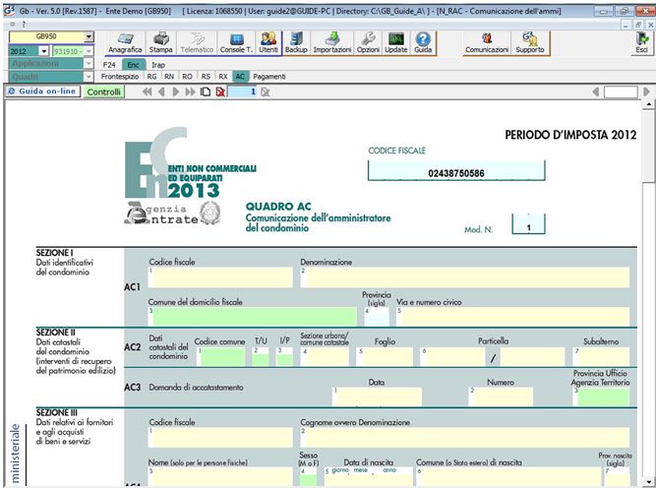Click the Comune del domicilio fiscale field
Screen dimensions: 656x488
[x=253, y=317]
